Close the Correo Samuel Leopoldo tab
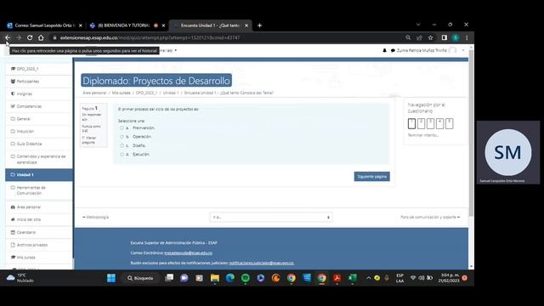Screen dimensions: 544x306 tap(81, 25)
